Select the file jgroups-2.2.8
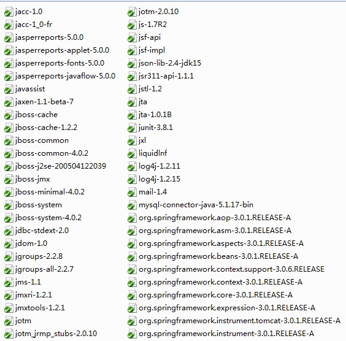 pos(39,256)
